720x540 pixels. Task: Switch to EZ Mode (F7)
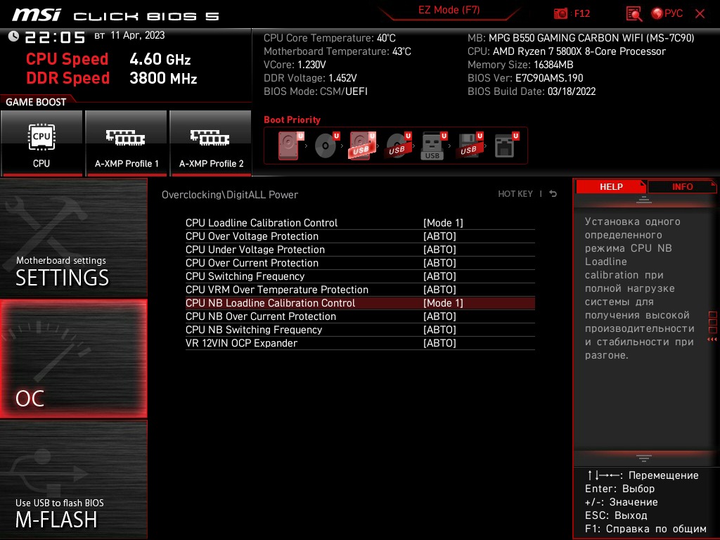pyautogui.click(x=449, y=10)
